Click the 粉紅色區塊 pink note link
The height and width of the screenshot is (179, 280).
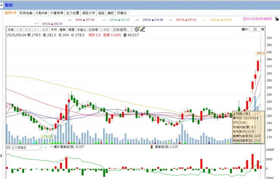point(259,19)
